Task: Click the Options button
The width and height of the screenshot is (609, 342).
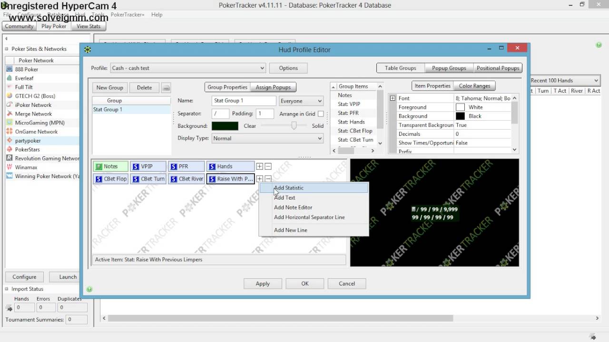Action: click(x=288, y=68)
